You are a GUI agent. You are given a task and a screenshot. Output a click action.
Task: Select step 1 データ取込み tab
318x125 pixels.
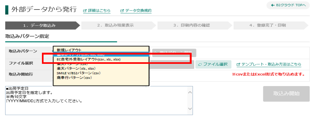[42, 25]
